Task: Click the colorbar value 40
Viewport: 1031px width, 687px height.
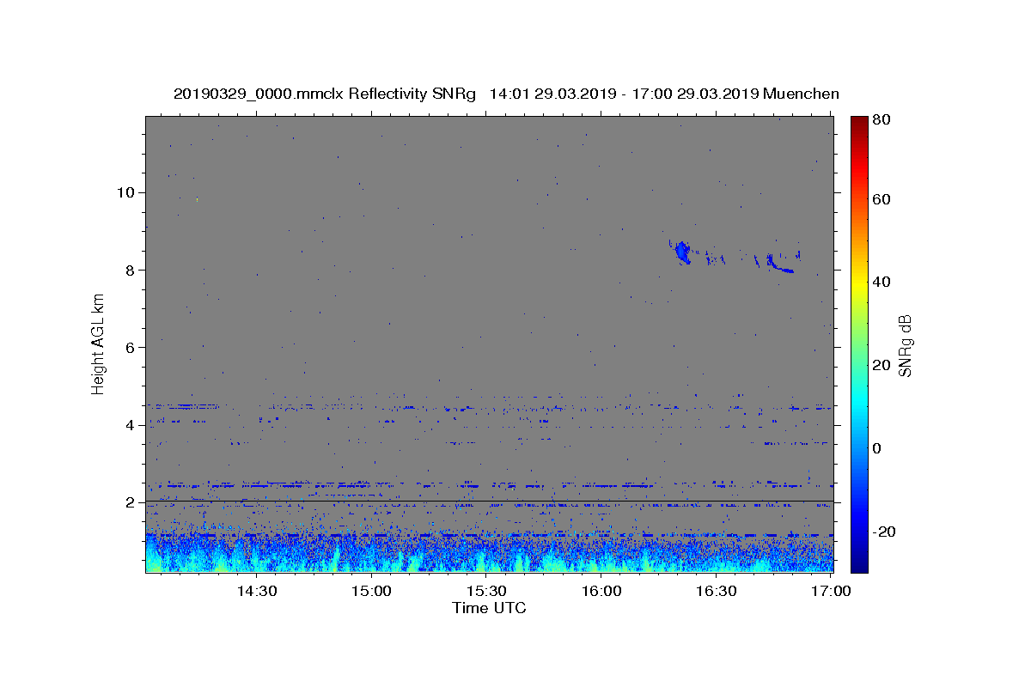Action: tap(883, 282)
